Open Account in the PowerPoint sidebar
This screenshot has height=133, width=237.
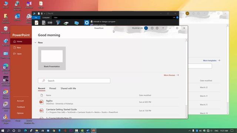click(x=20, y=101)
